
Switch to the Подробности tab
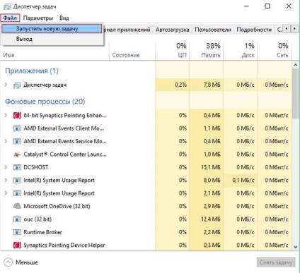(254, 30)
